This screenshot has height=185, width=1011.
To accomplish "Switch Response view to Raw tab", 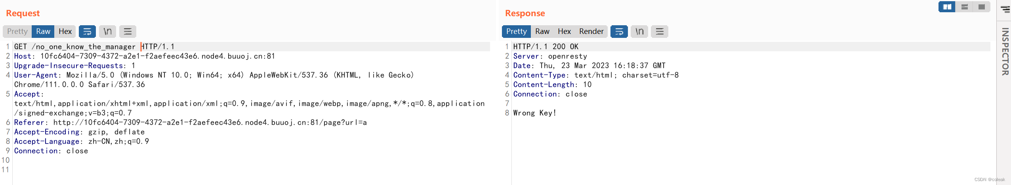I will tap(542, 32).
